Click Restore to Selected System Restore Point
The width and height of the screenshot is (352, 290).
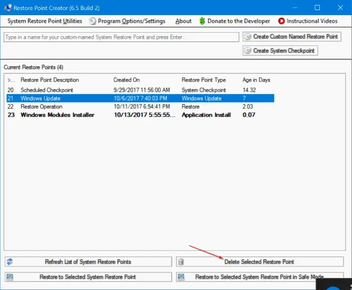[x=88, y=277]
